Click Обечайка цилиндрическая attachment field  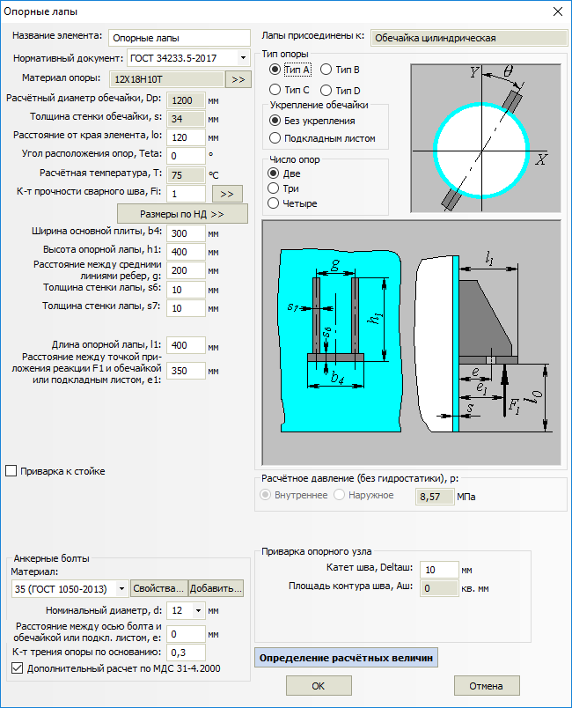(469, 38)
